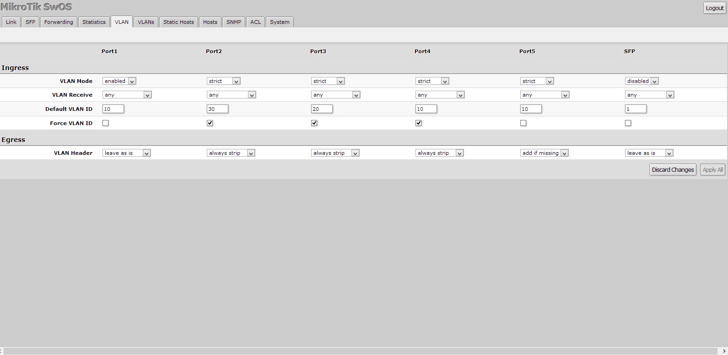
Task: Open the Link tab
Action: tap(11, 22)
